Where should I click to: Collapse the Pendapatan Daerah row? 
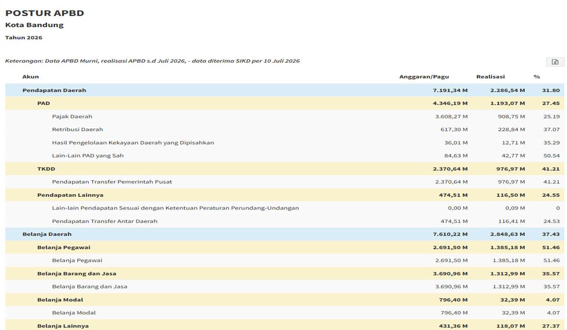(x=285, y=90)
